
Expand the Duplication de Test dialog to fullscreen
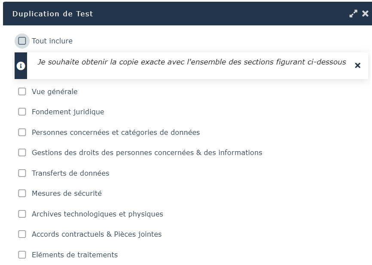click(353, 14)
